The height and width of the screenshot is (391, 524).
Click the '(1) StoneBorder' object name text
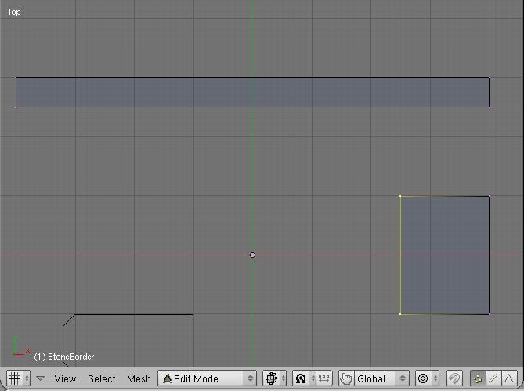(64, 357)
